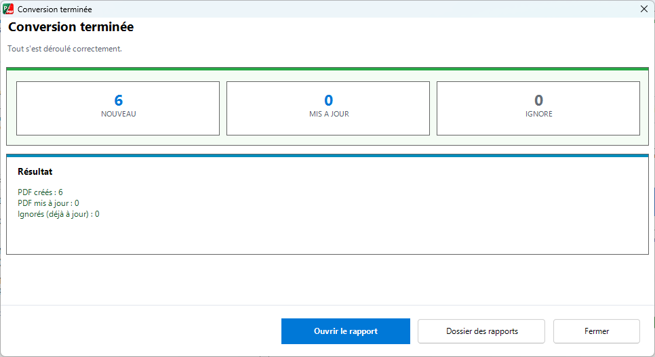
Task: Click the Résultat heading
Action: (35, 171)
